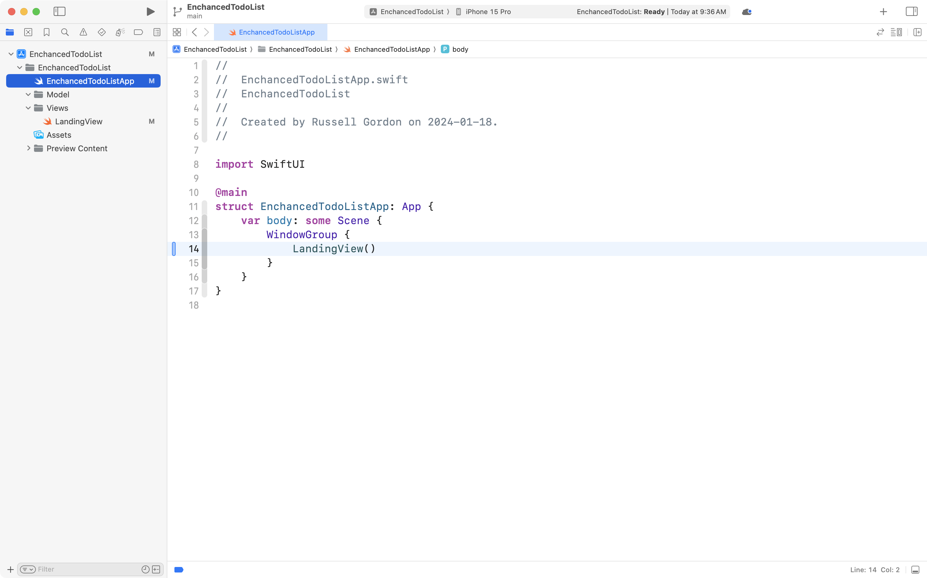The width and height of the screenshot is (927, 578).
Task: Collapse the Views folder
Action: tap(28, 108)
